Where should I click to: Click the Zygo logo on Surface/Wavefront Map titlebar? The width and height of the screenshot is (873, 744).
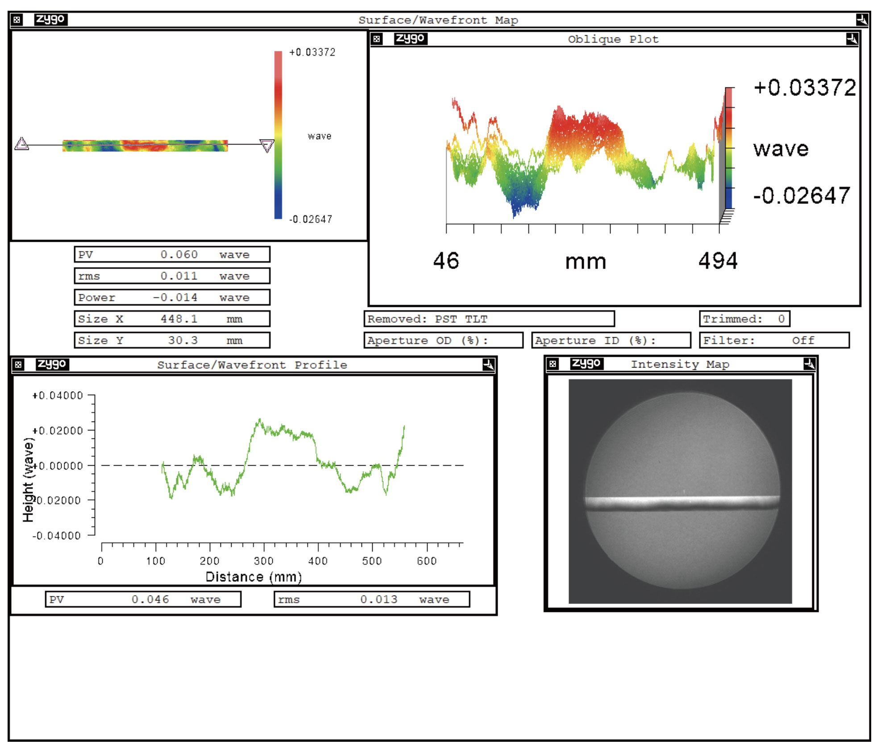(x=50, y=19)
